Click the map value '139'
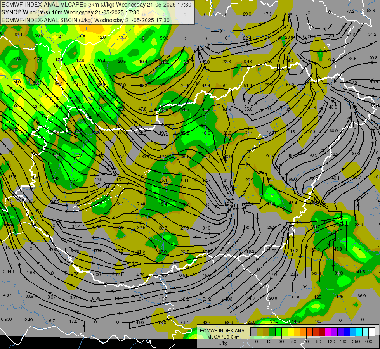 click(x=318, y=321)
